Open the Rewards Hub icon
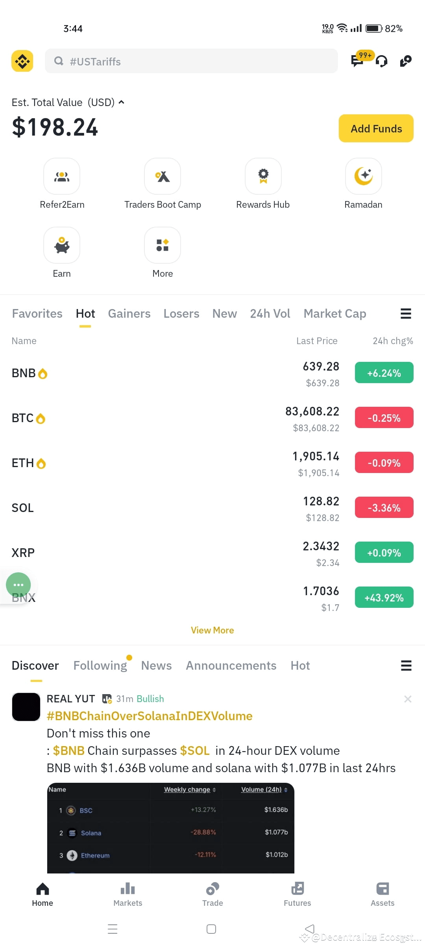 click(263, 176)
